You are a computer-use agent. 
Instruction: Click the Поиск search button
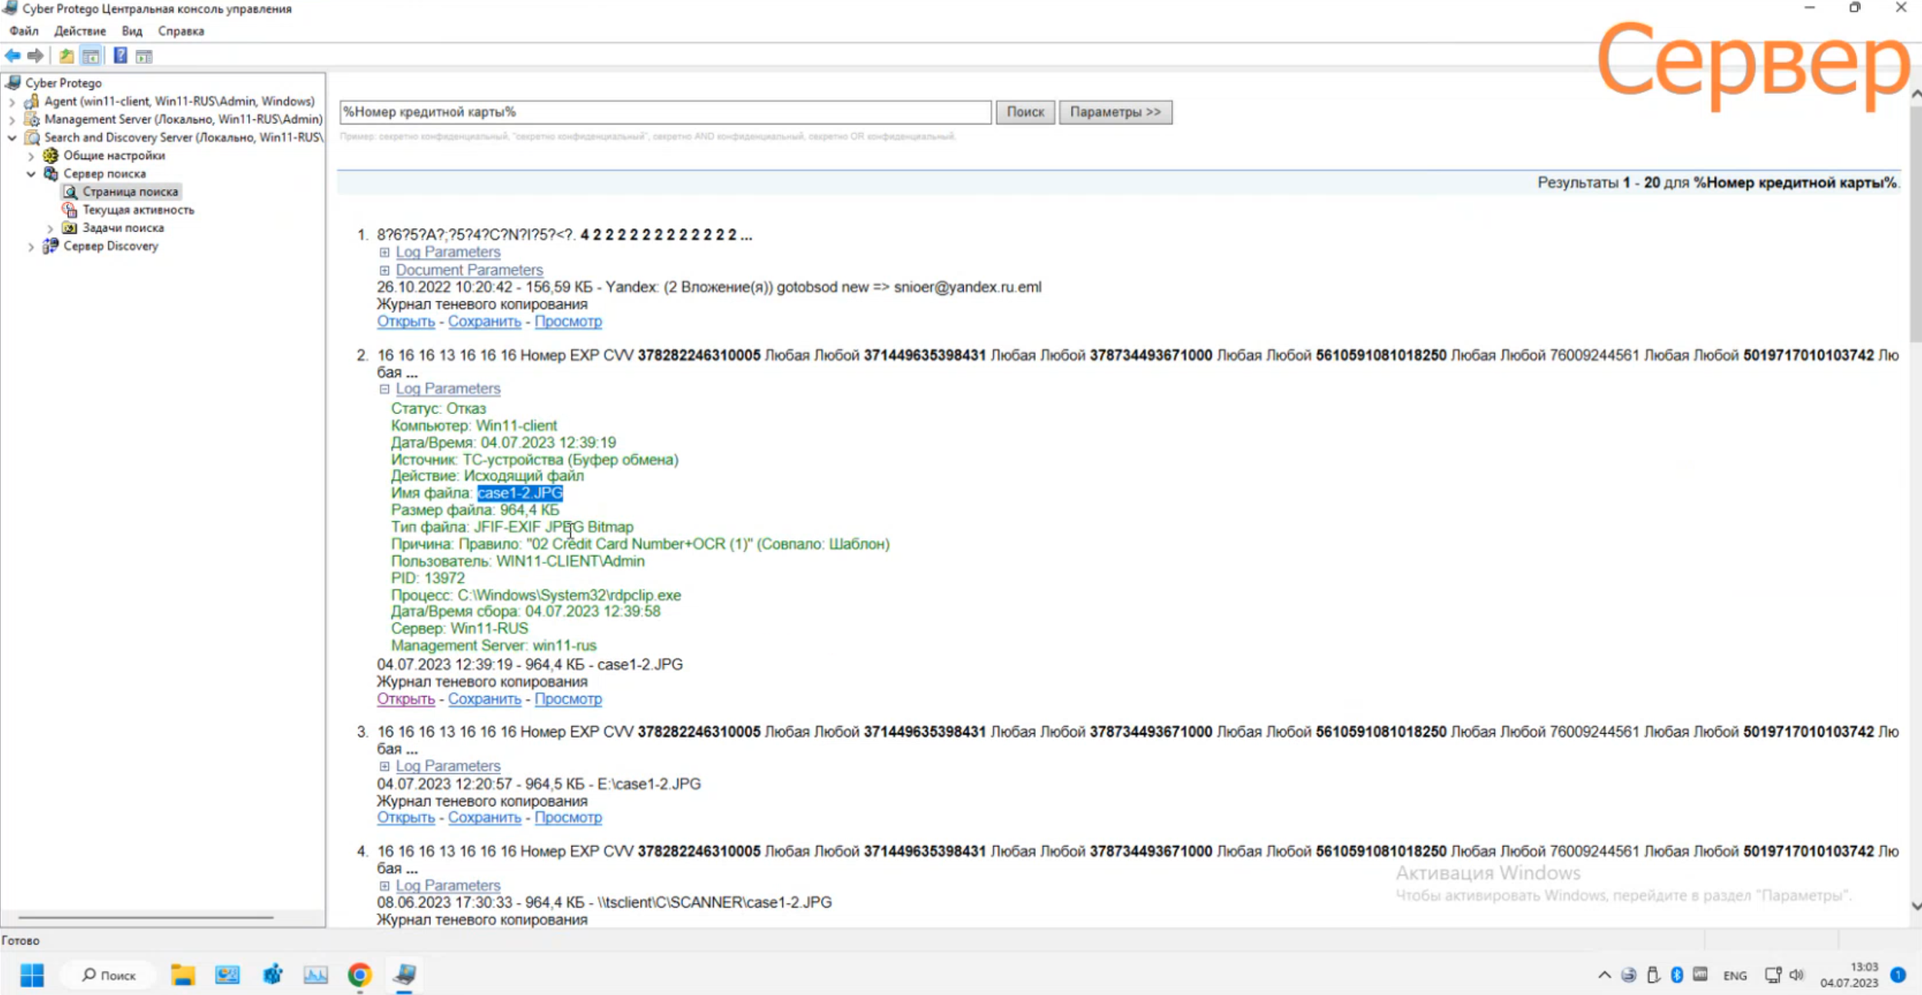click(1025, 112)
